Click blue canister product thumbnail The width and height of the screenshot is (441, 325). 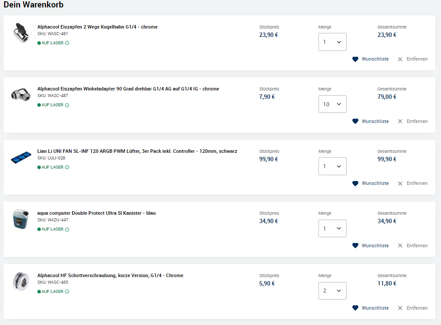coord(21,219)
